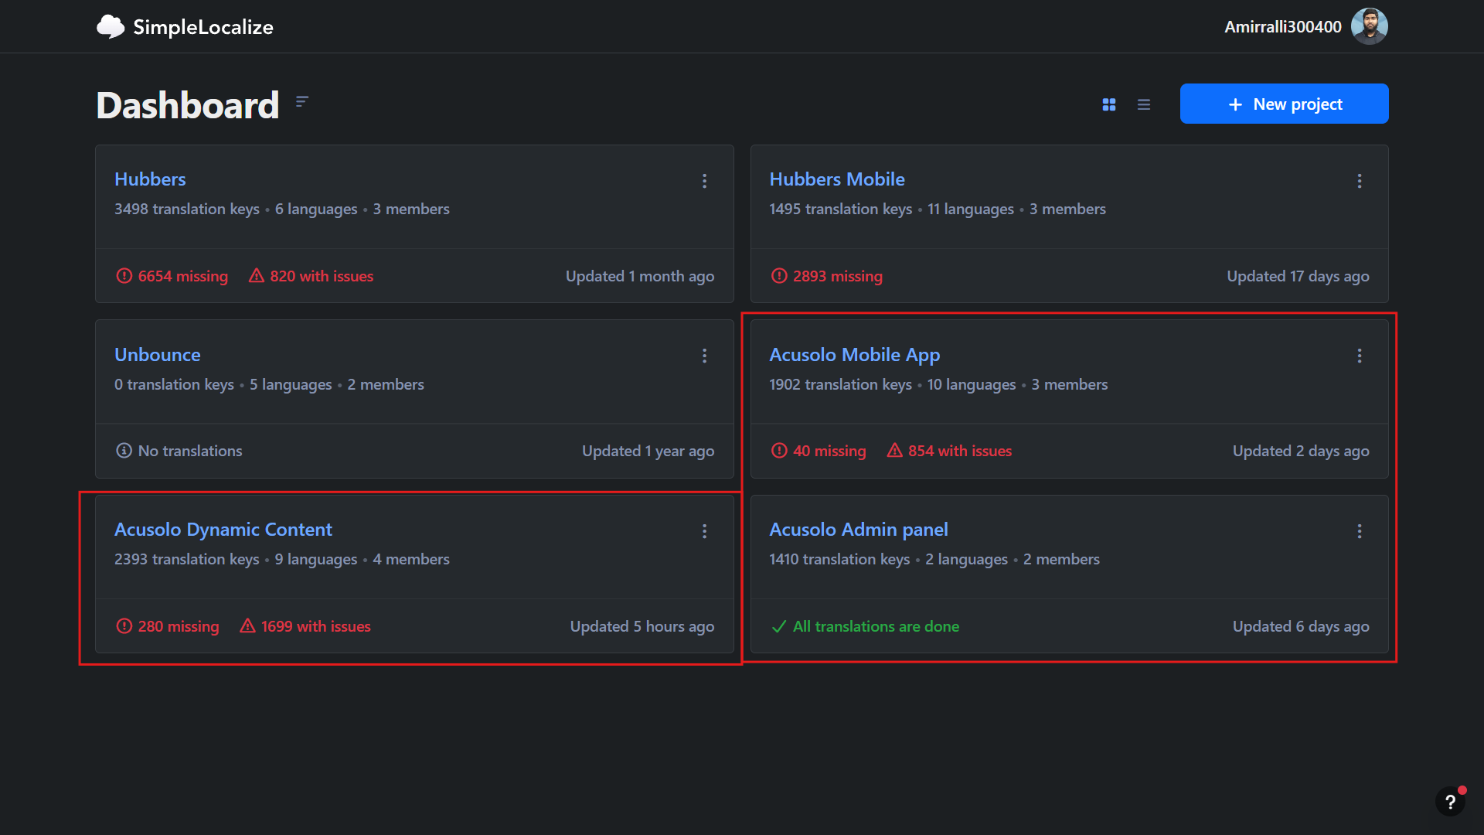Viewport: 1484px width, 835px height.
Task: Click 5 languages in Unbounce card
Action: click(x=291, y=384)
